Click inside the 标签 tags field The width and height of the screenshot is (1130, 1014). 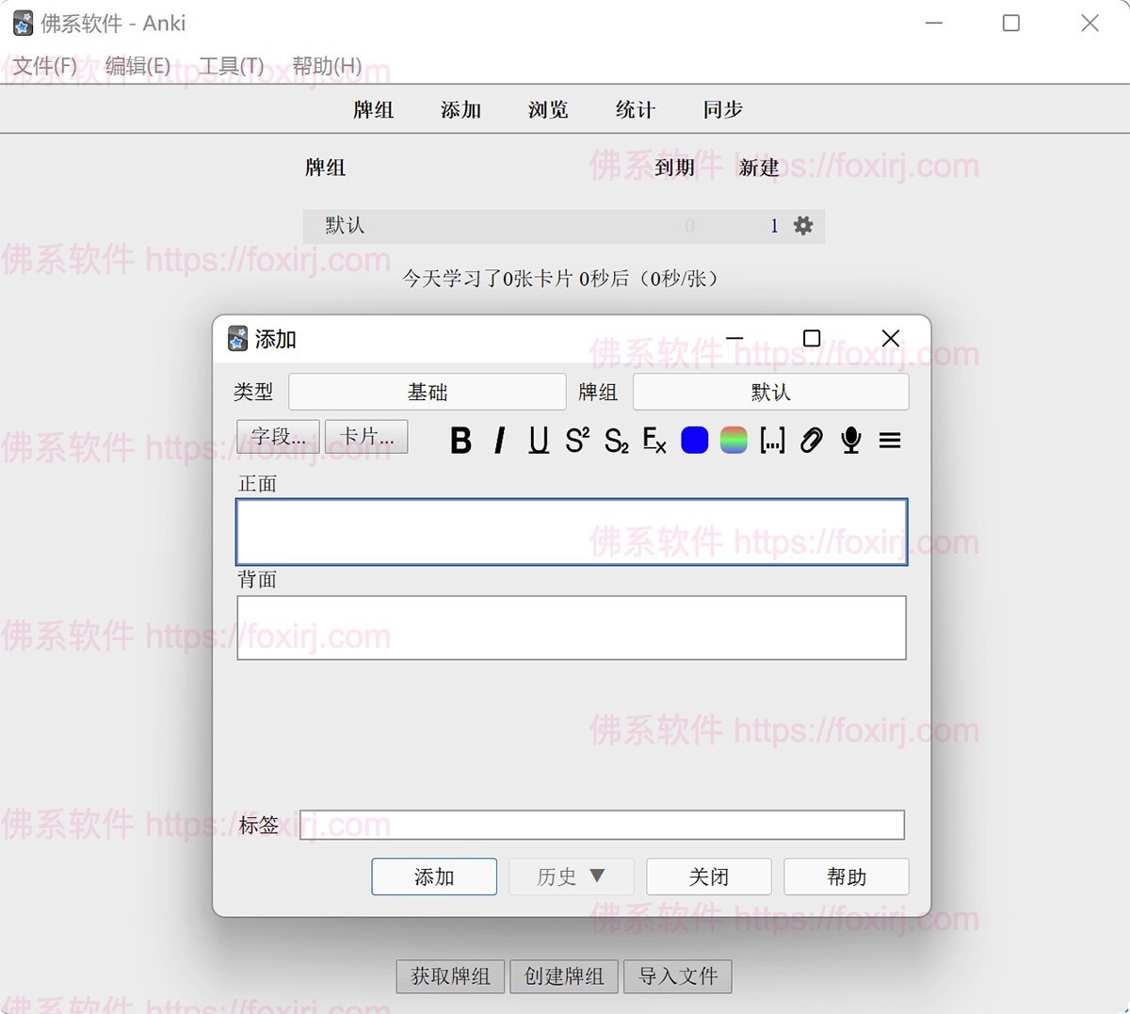pyautogui.click(x=602, y=825)
